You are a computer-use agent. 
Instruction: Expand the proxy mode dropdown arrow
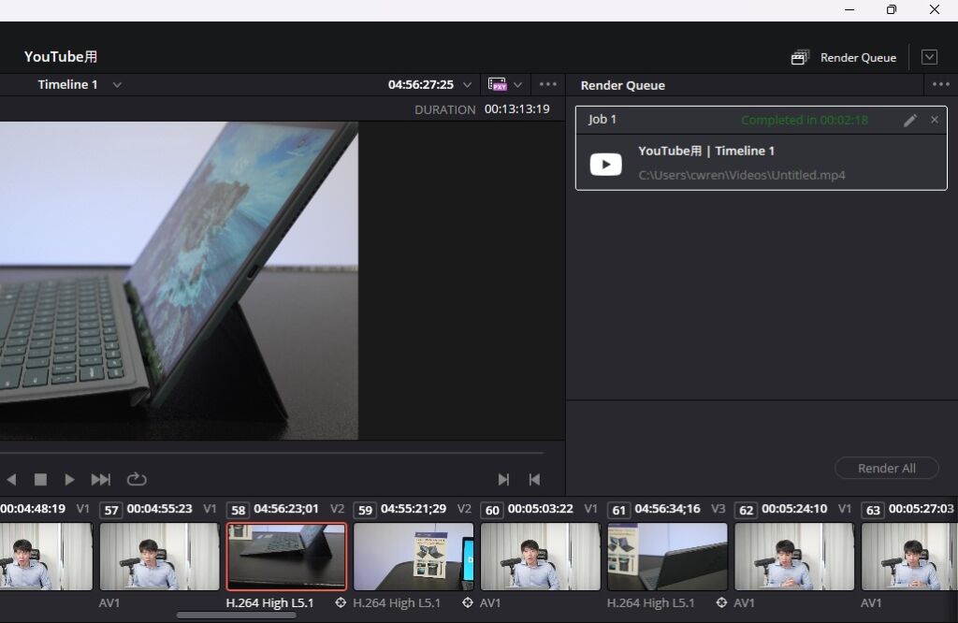click(517, 85)
